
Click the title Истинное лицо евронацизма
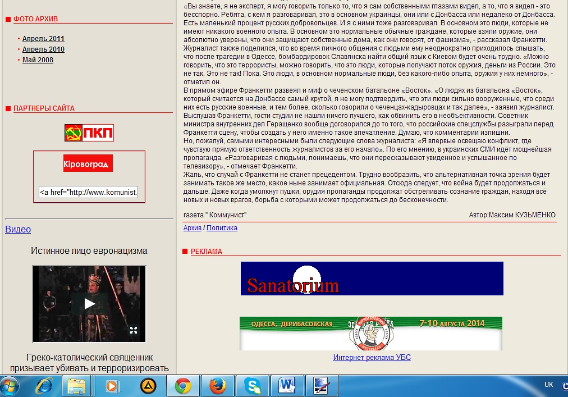click(89, 251)
